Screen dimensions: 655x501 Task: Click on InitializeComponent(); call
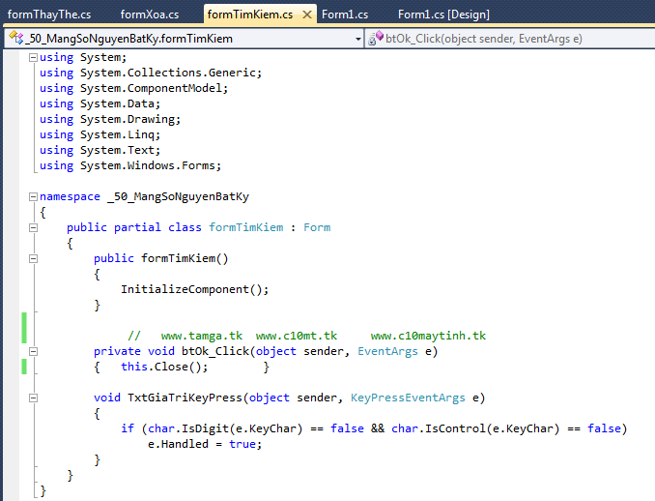194,289
